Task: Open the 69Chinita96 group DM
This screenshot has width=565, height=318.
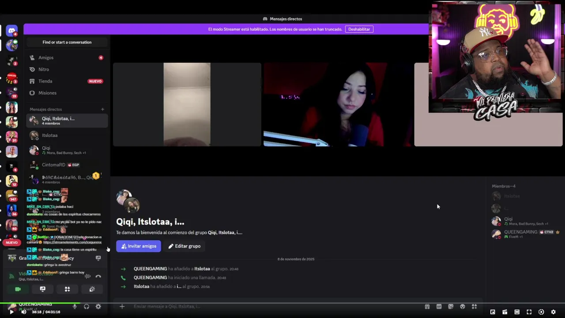Action: coord(67,179)
